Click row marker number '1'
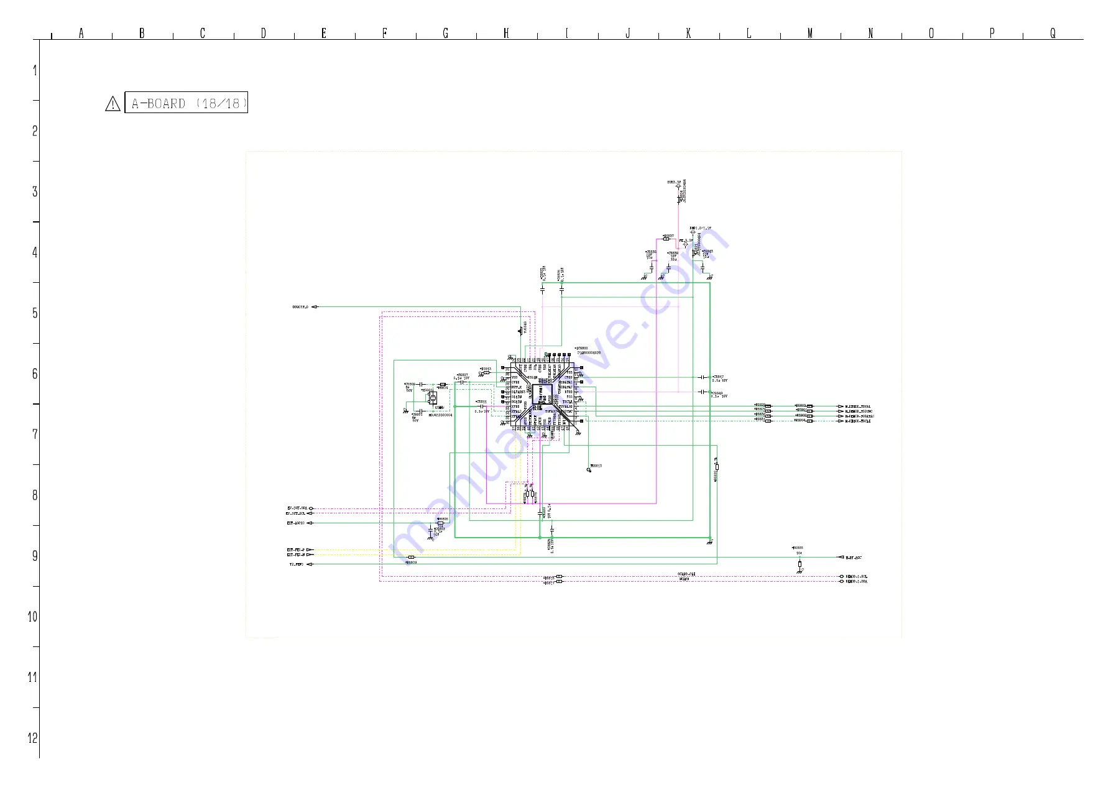 (35, 70)
